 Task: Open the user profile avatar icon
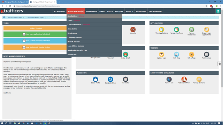coord(218,11)
